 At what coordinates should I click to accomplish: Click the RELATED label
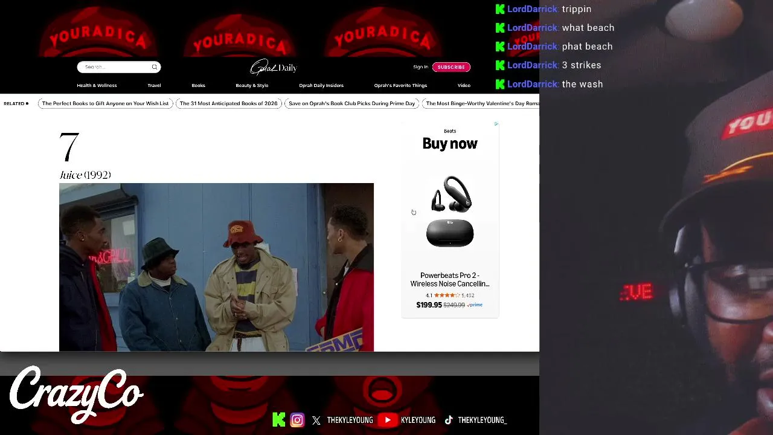(14, 103)
